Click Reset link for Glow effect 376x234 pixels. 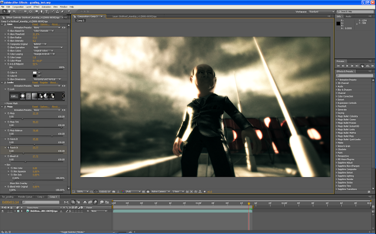[x=35, y=25]
